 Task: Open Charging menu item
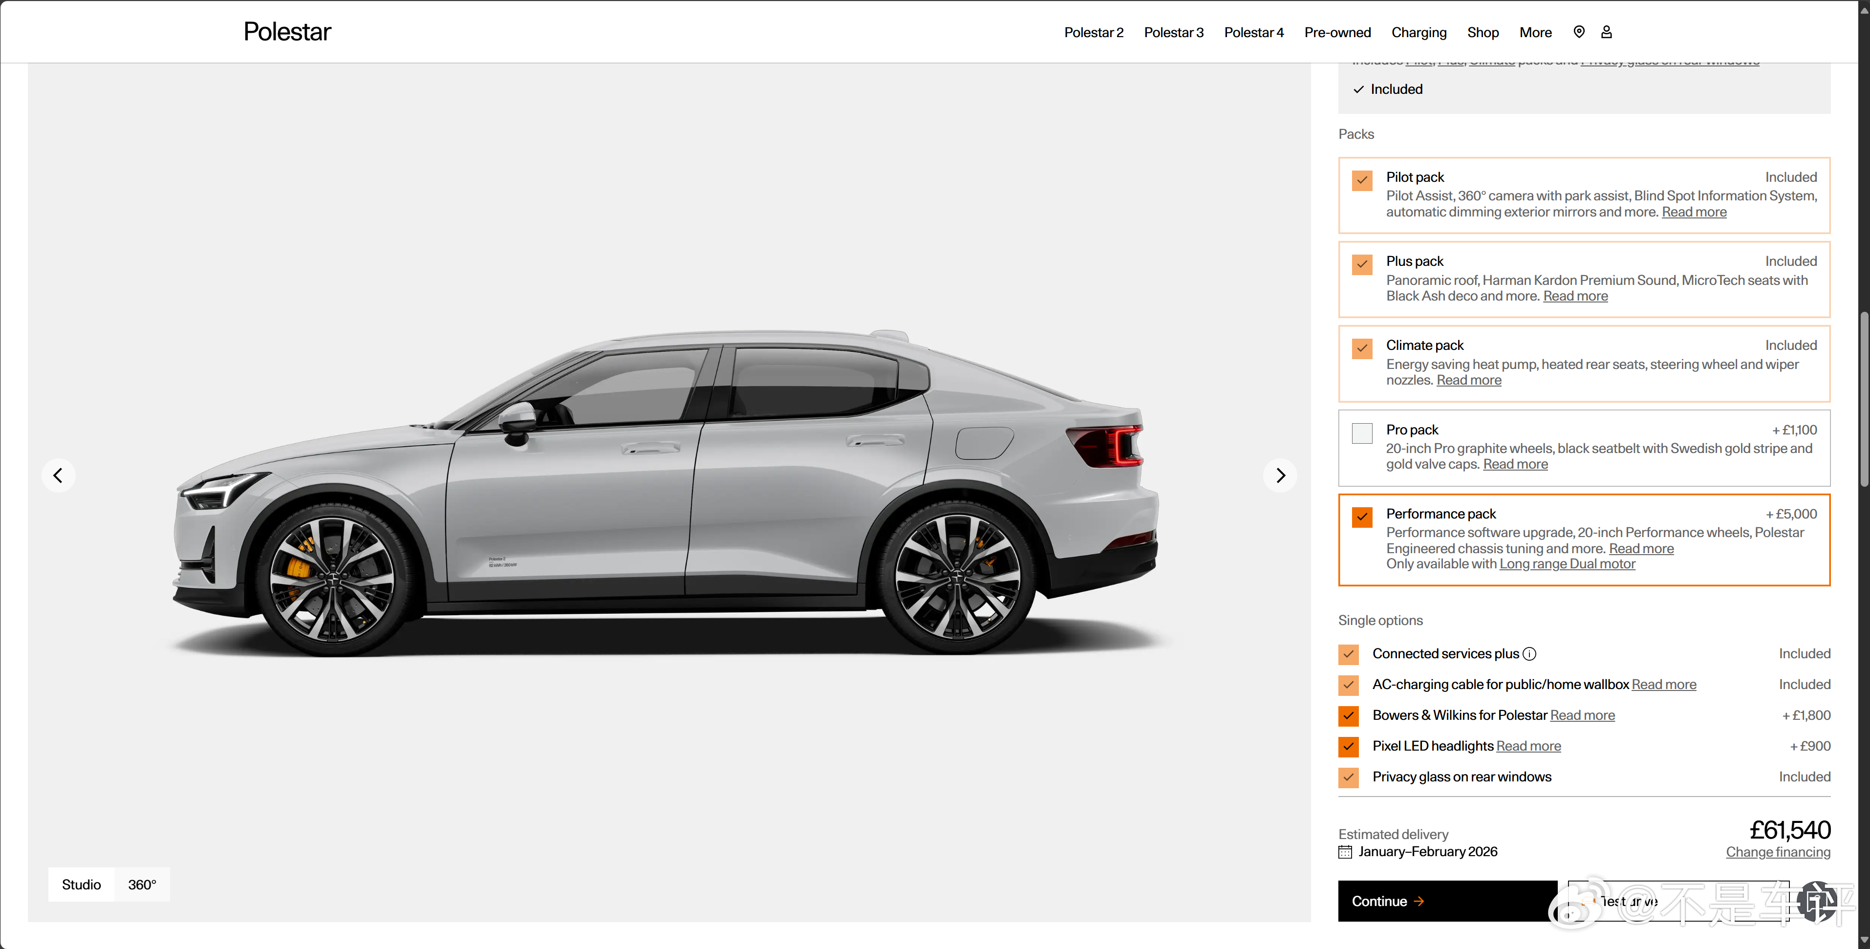1419,32
